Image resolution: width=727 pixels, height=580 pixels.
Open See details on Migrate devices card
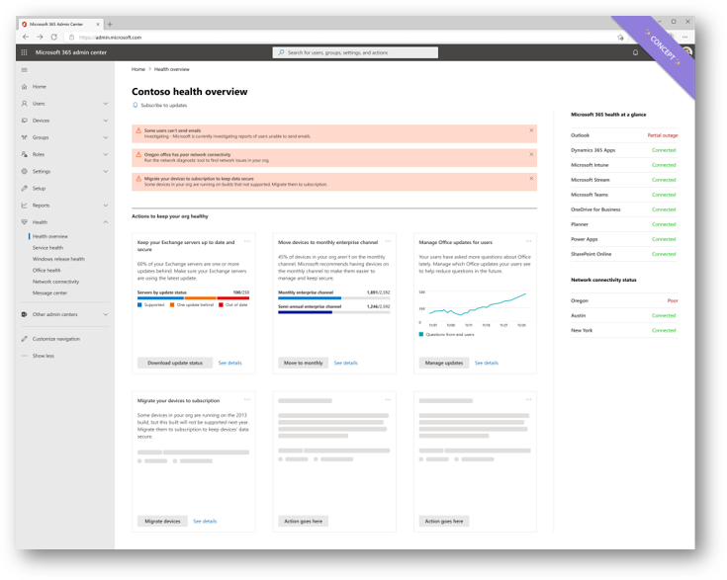click(205, 522)
